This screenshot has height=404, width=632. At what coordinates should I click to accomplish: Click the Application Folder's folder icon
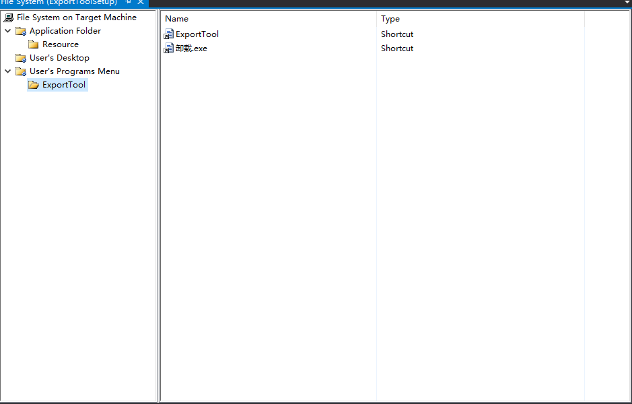(x=21, y=31)
